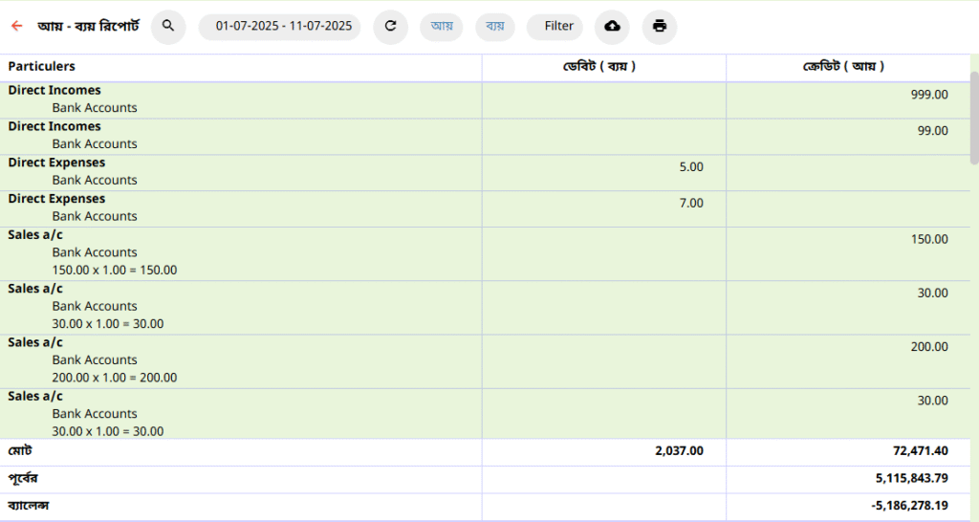This screenshot has width=979, height=522.
Task: Click previous amount 5,115,843.79
Action: (911, 478)
